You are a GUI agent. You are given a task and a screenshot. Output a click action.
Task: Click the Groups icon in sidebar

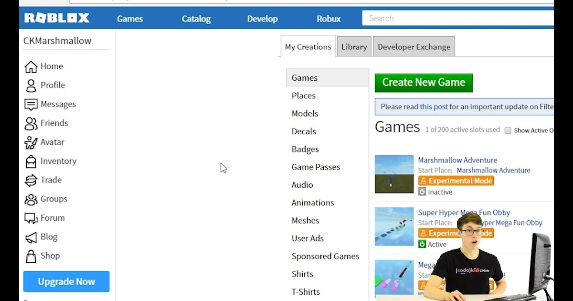31,199
